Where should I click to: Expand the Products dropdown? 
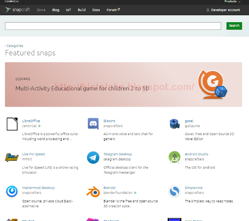(x=233, y=2)
